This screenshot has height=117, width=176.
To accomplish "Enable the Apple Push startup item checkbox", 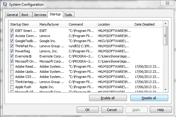I will click(x=12, y=87).
